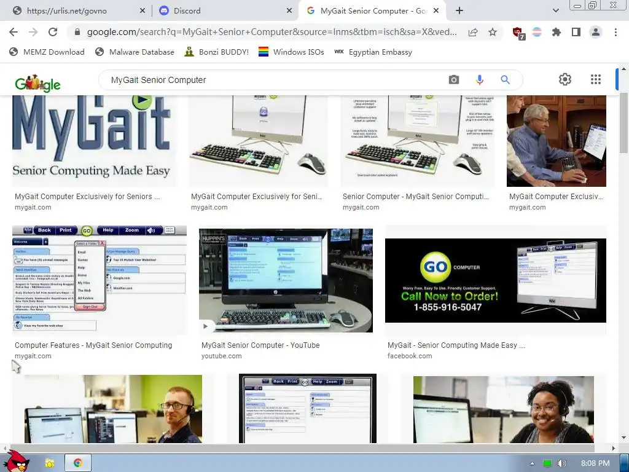
Task: Open the smiling woman with headset image
Action: [504, 409]
